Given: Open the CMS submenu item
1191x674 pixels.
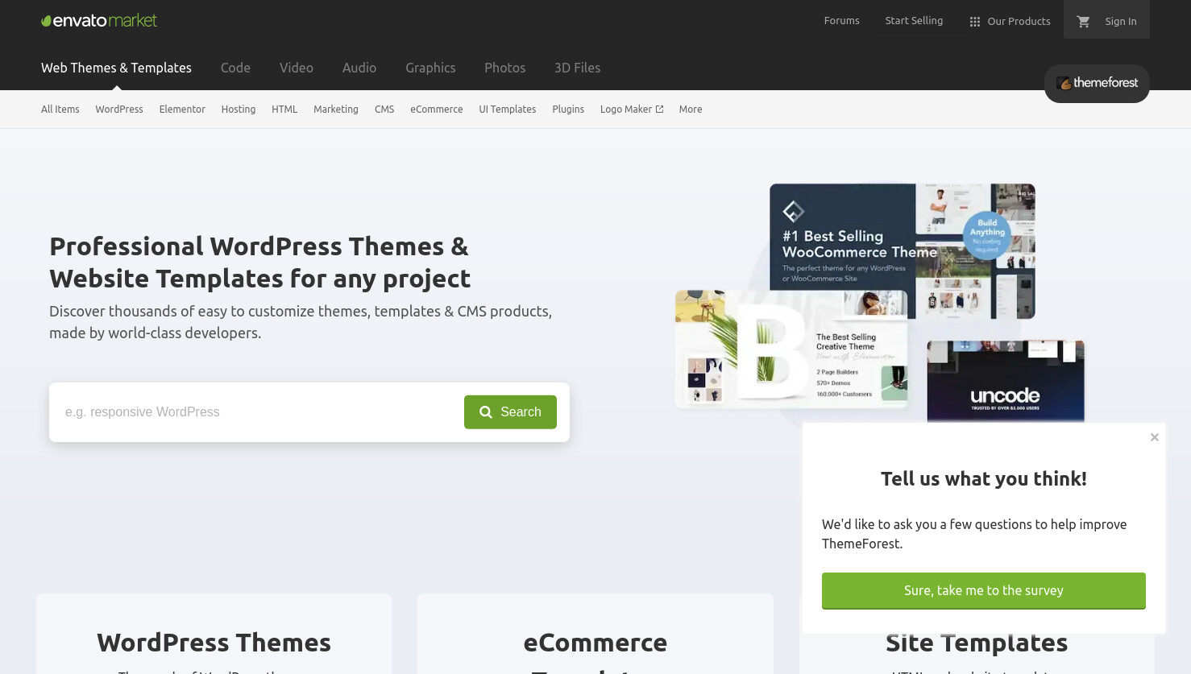Looking at the screenshot, I should tap(384, 110).
